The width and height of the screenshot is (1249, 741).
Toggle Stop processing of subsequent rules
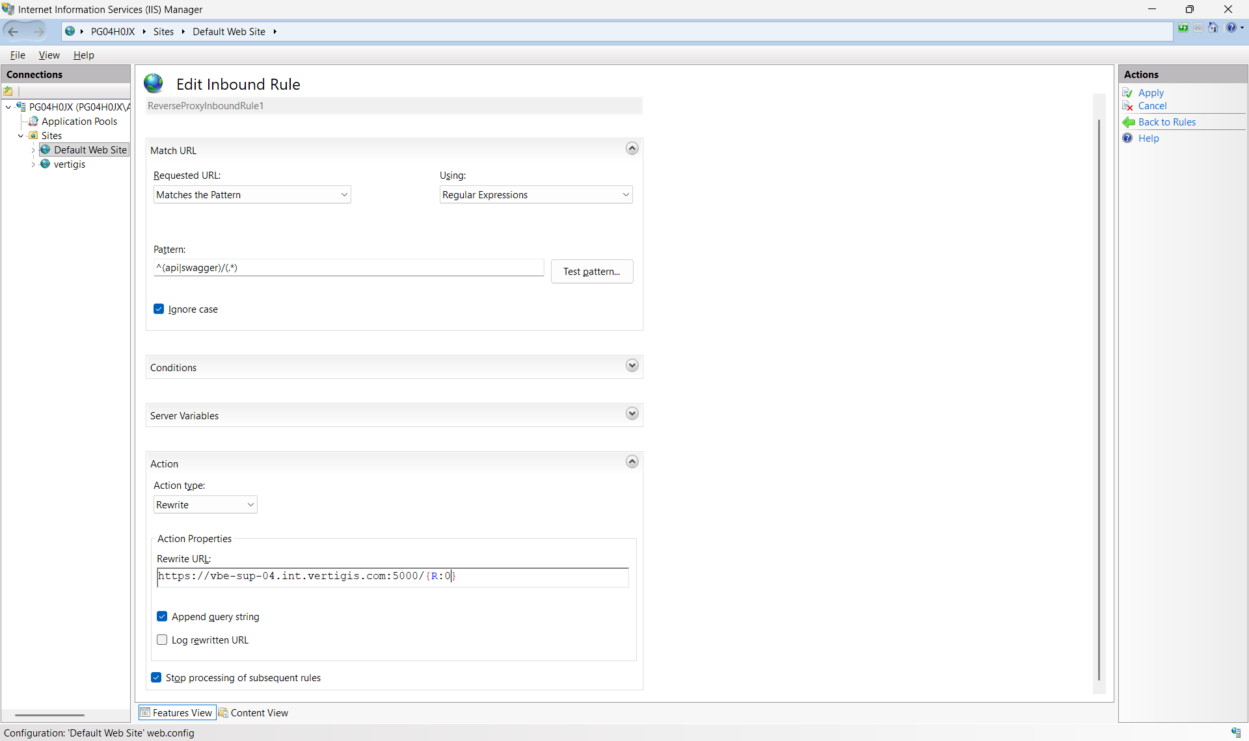[156, 678]
